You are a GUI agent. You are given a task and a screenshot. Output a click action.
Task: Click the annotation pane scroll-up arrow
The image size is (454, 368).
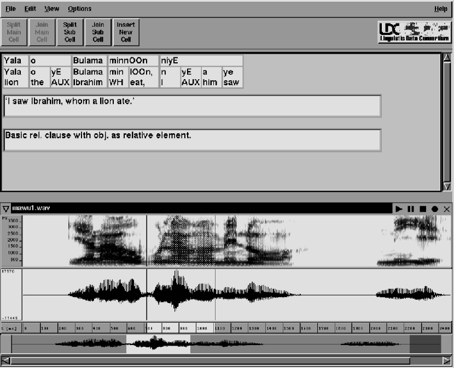(447, 58)
